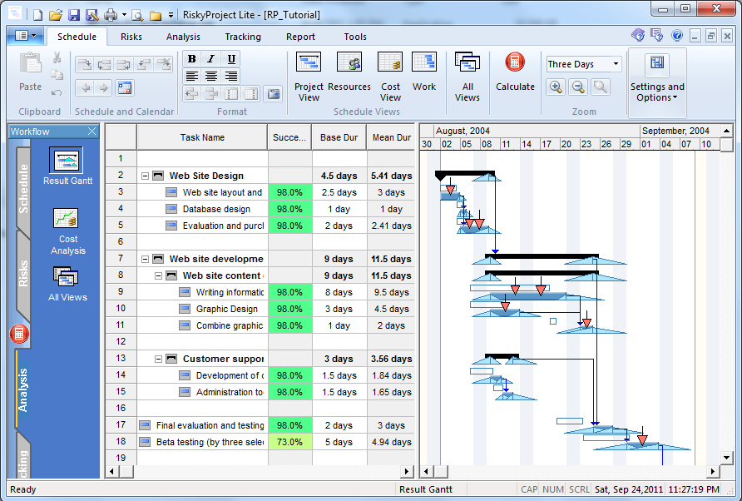Click the Help question mark icon
The image size is (742, 501).
pyautogui.click(x=677, y=35)
